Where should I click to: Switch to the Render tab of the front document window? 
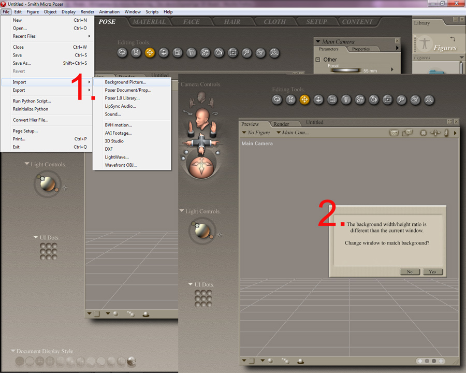click(x=281, y=124)
